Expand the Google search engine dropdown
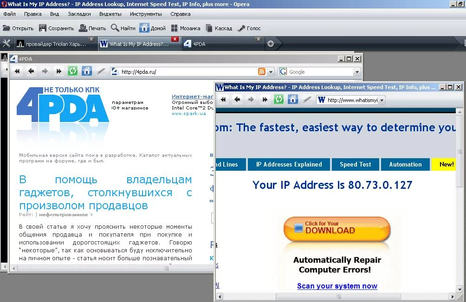Screen dimensions: 466x302 click(357, 72)
